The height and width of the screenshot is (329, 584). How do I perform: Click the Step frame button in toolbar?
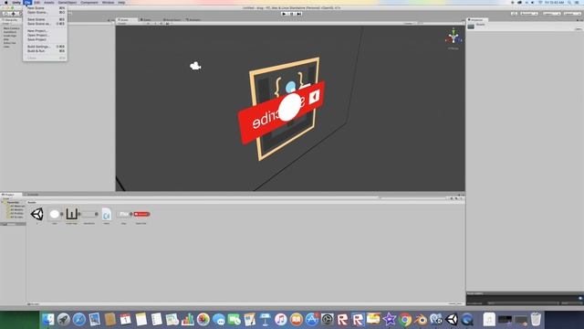point(299,14)
